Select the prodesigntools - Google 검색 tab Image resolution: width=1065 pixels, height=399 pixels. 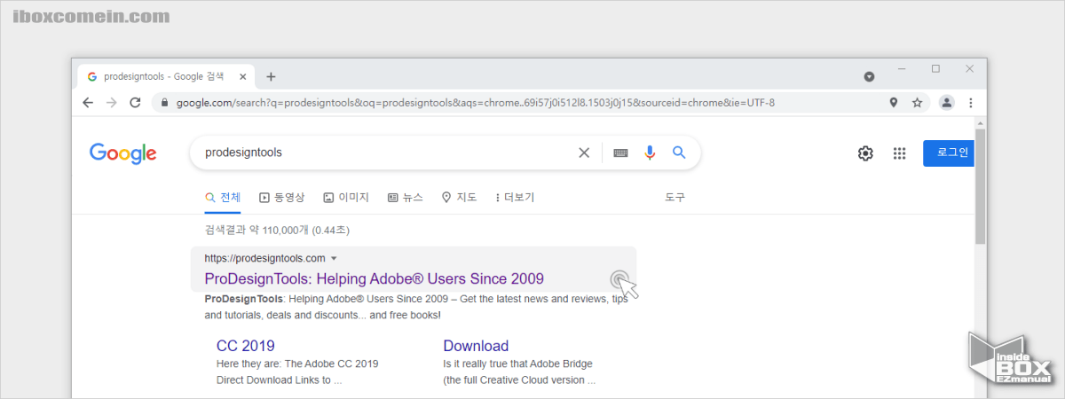coord(164,76)
